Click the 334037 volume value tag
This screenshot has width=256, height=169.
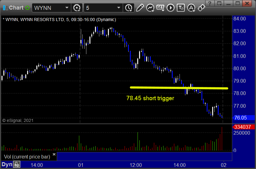(243, 127)
